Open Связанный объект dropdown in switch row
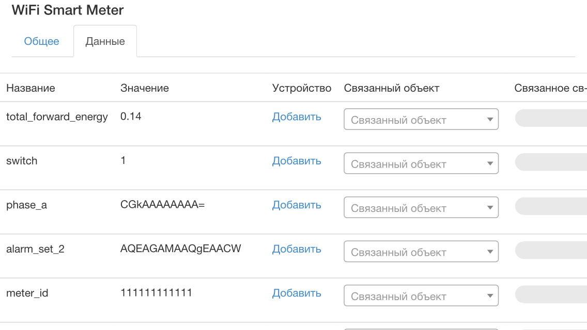This screenshot has height=330, width=587. pyautogui.click(x=421, y=163)
